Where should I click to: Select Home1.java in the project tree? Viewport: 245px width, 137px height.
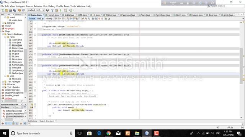18,48
